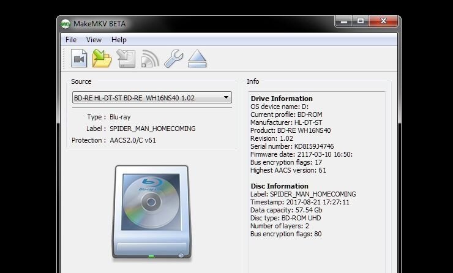Maximize the MakeMKV window
This screenshot has height=273, width=453.
click(361, 21)
